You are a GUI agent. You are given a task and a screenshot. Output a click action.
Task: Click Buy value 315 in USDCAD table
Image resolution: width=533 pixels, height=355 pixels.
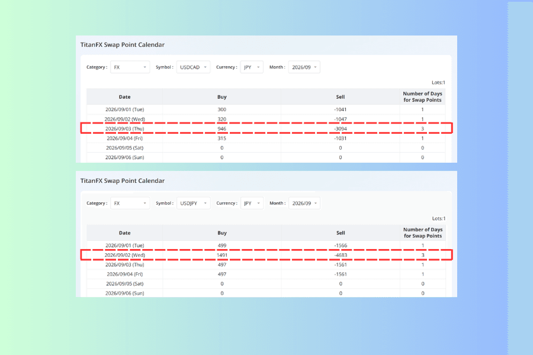[x=222, y=138]
